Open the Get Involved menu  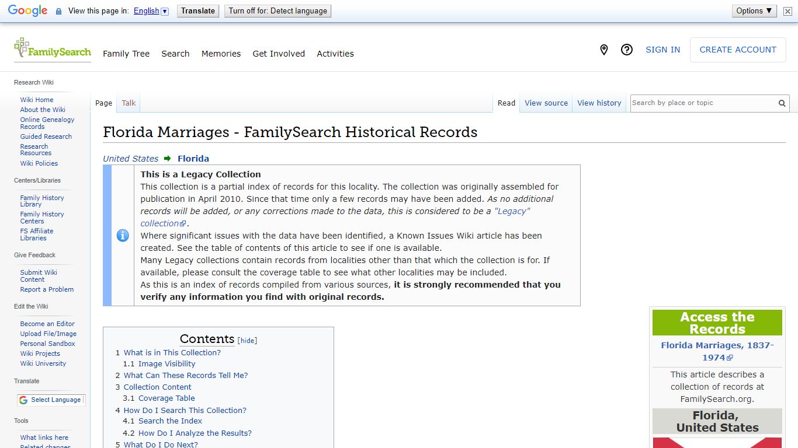click(x=279, y=54)
